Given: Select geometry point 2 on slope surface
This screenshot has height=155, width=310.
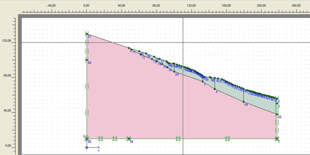Looking at the screenshot, I should (129, 48).
